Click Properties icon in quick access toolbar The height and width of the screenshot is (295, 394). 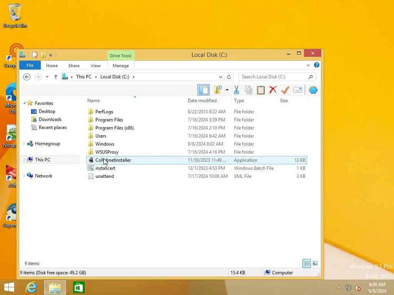tap(35, 55)
